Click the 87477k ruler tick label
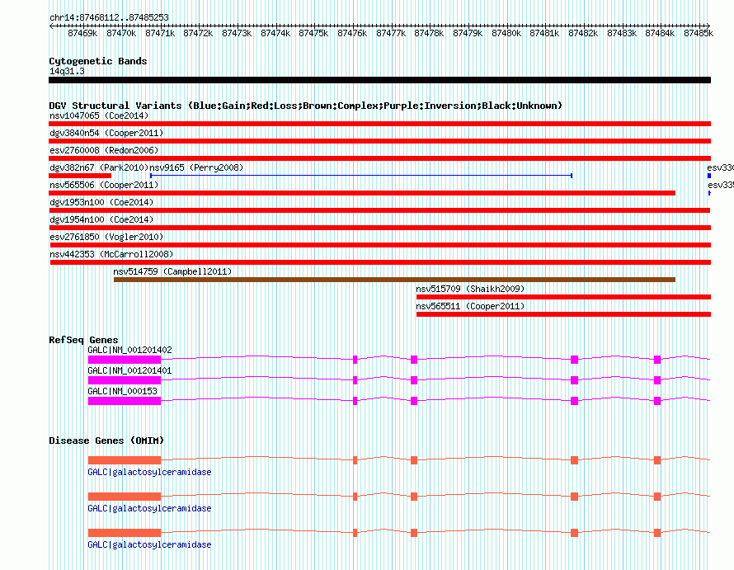734x570 pixels. 391,33
